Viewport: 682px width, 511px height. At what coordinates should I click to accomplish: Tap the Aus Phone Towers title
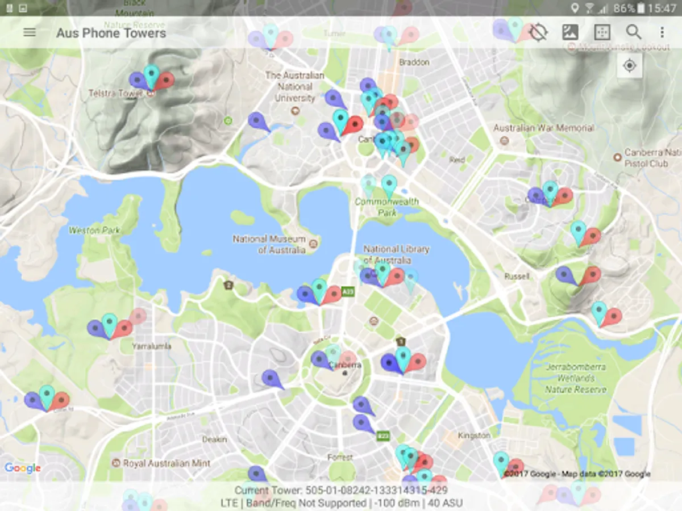[111, 33]
